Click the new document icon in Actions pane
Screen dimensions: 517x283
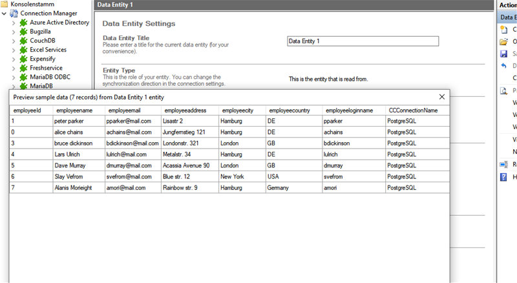tap(503, 30)
